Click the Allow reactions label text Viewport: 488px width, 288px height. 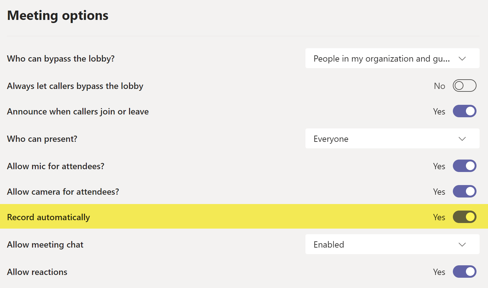(37, 272)
